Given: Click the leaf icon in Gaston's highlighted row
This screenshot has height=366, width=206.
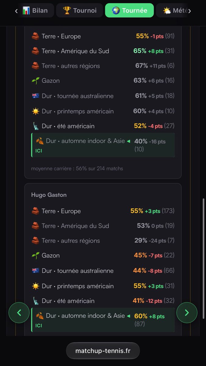Looking at the screenshot, I should pos(40,316).
